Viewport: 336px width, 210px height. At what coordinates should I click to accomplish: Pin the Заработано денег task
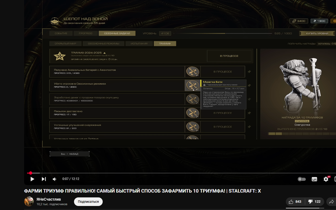click(249, 99)
